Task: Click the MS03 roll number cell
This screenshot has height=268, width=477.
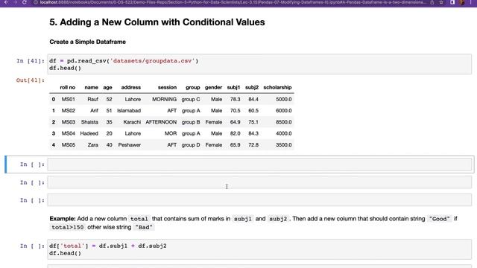Action: (x=68, y=122)
